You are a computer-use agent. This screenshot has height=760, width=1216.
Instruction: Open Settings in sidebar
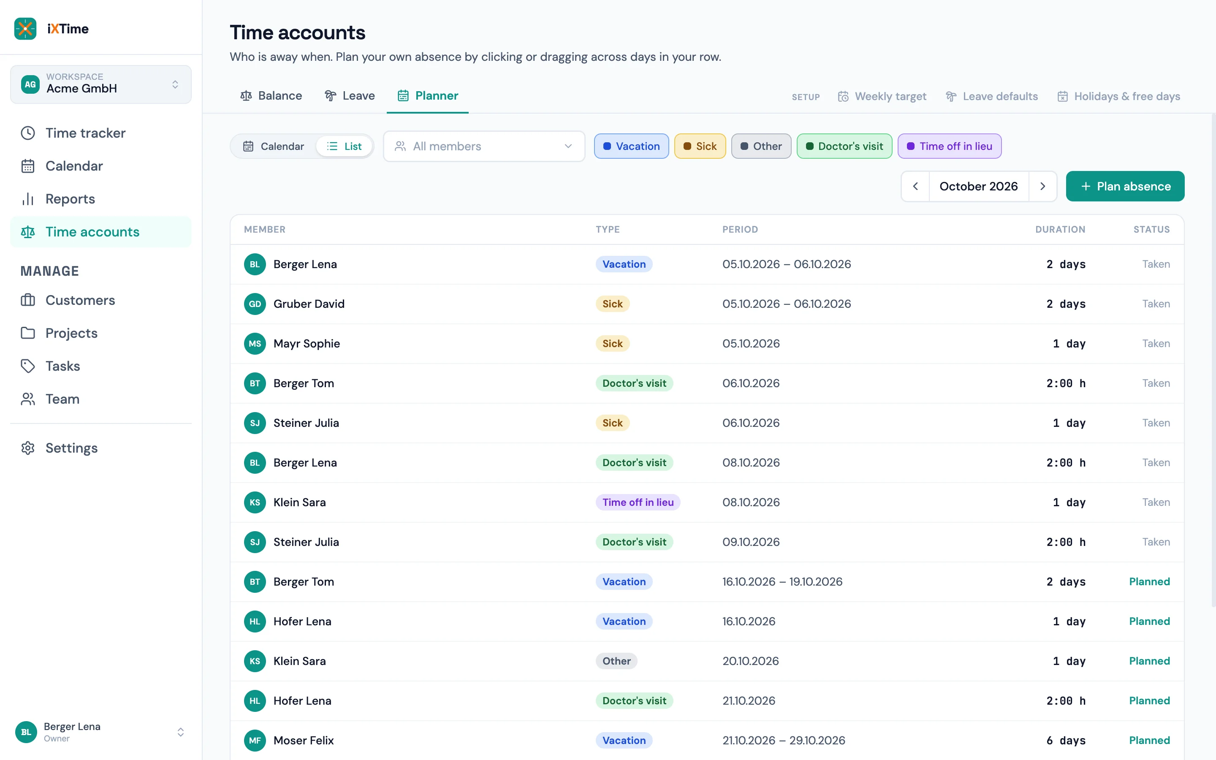point(100,448)
